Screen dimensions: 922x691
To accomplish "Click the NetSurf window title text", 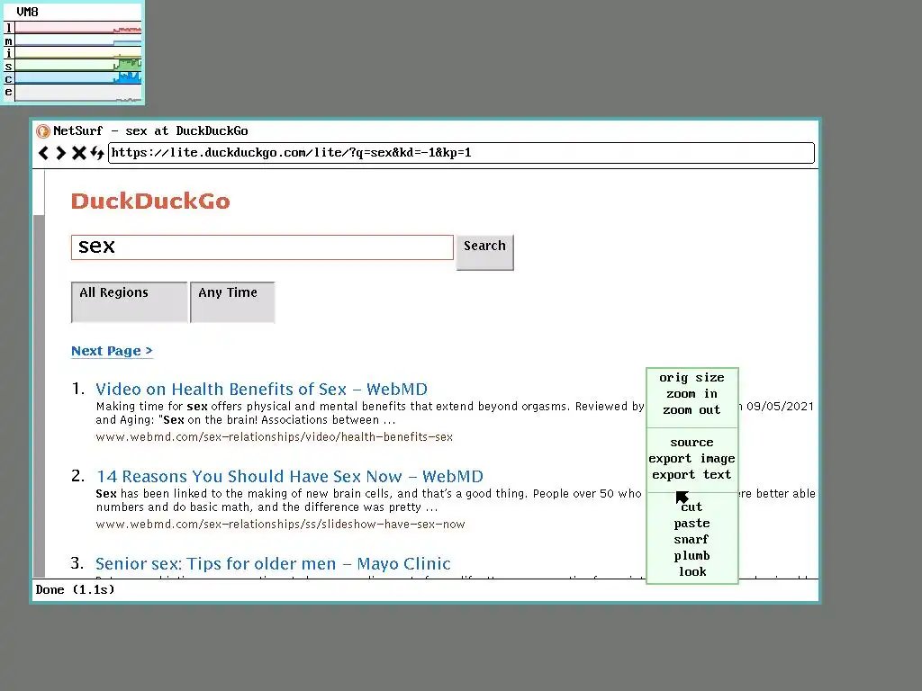I will tap(150, 131).
